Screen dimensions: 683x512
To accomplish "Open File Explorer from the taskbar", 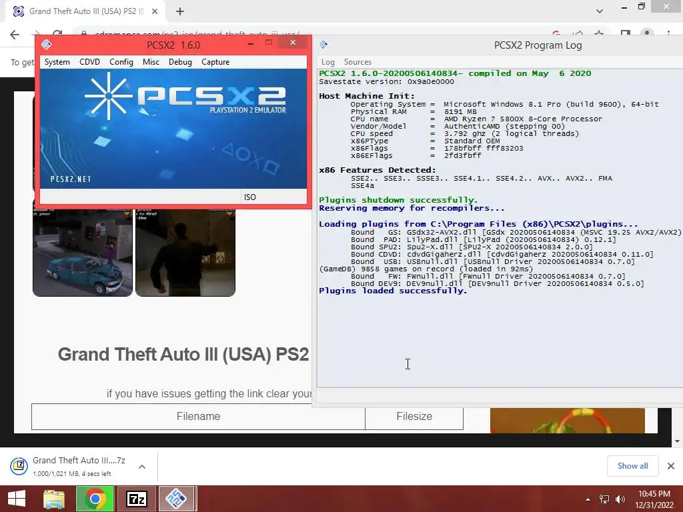I will [x=53, y=499].
